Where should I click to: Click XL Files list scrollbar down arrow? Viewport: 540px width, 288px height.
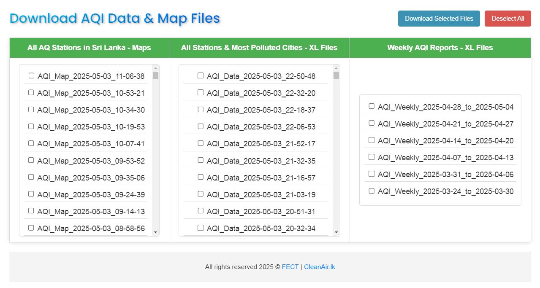point(336,232)
